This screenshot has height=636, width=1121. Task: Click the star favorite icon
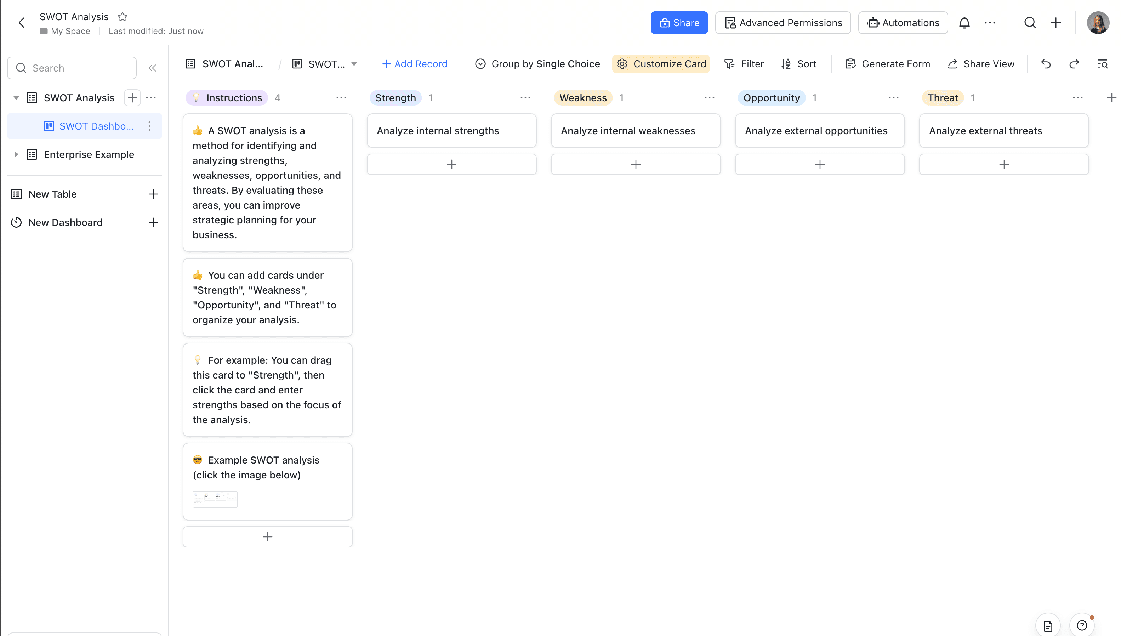point(122,17)
